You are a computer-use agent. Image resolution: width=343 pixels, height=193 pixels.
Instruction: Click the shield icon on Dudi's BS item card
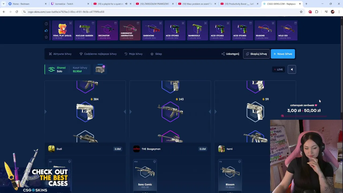pyautogui.click(x=69, y=162)
